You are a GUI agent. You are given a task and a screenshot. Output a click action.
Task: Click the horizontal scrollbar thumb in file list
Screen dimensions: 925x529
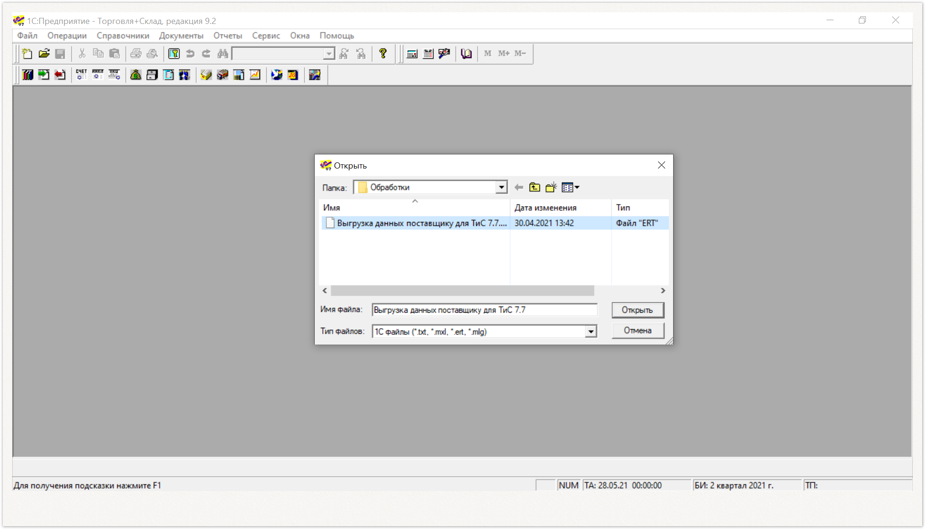tap(462, 291)
